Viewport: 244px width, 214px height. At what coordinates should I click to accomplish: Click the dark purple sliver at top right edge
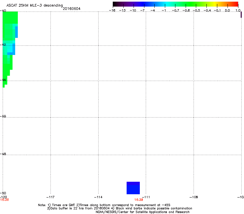click(x=241, y=15)
